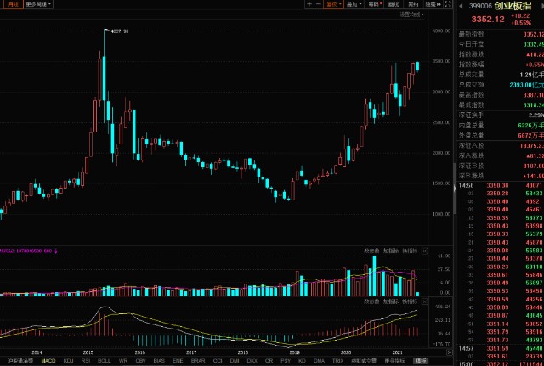
Task: Close the MACD indicator sub-panel
Action: point(425,301)
